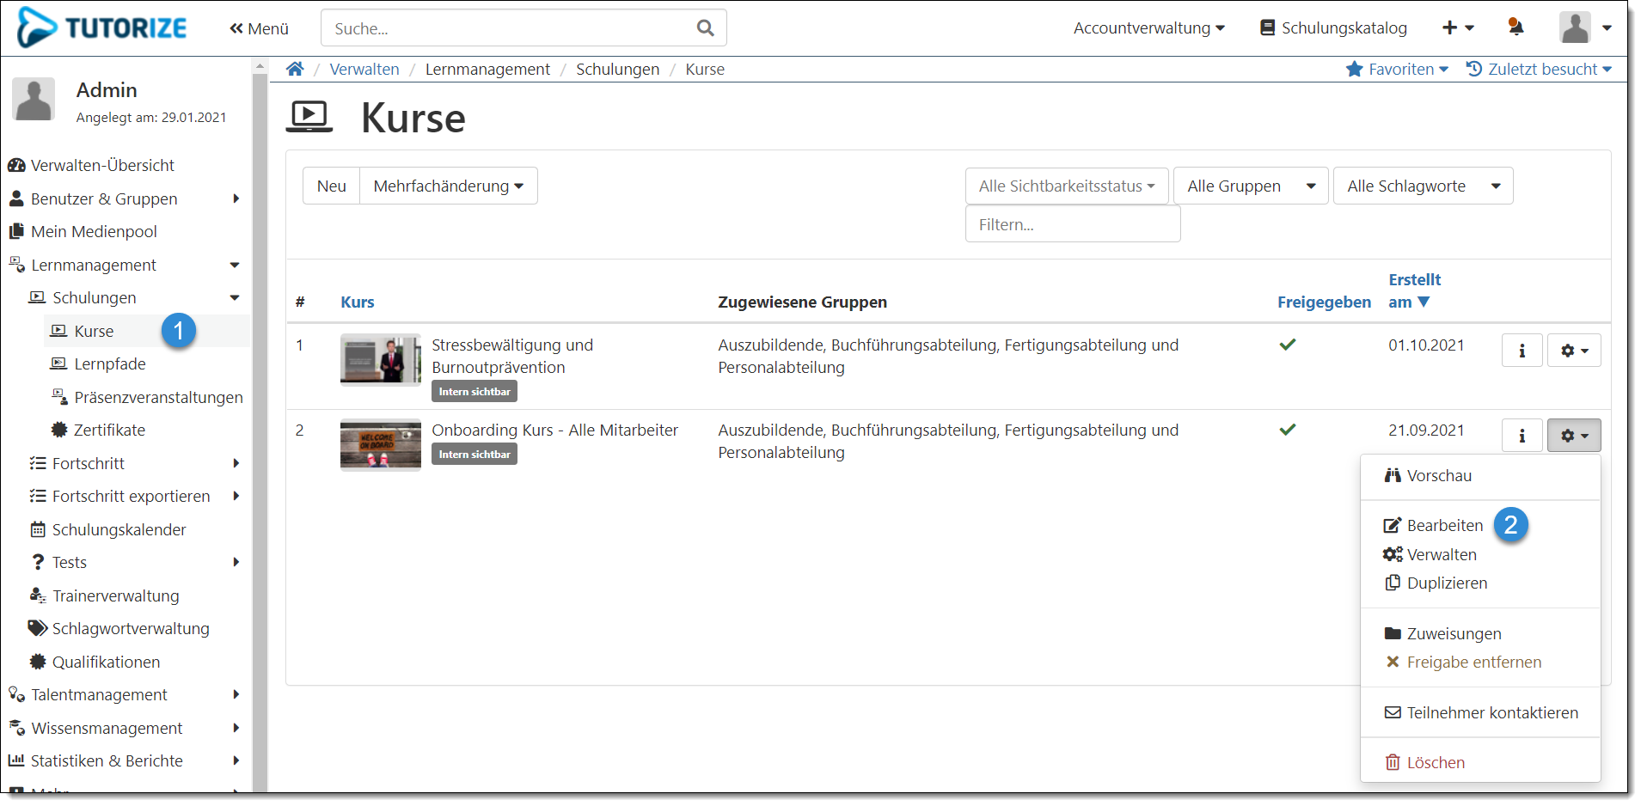Click the search magnifier icon
Image resolution: width=1641 pixels, height=806 pixels.
click(705, 27)
